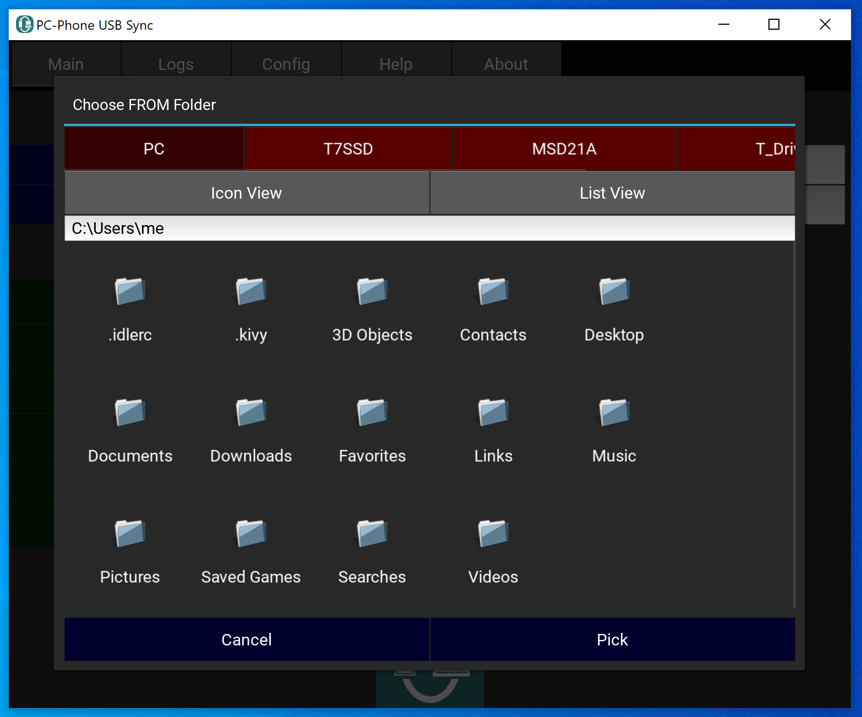The image size is (862, 717).
Task: Click the Documents folder label
Action: pyautogui.click(x=130, y=456)
